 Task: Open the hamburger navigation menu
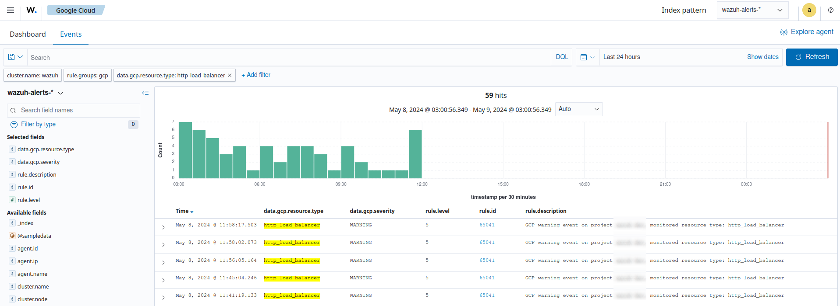click(x=11, y=10)
